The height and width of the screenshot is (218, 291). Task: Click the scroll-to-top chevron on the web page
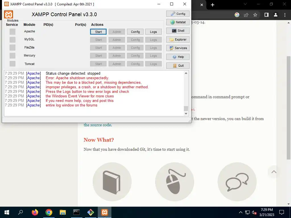(x=274, y=172)
